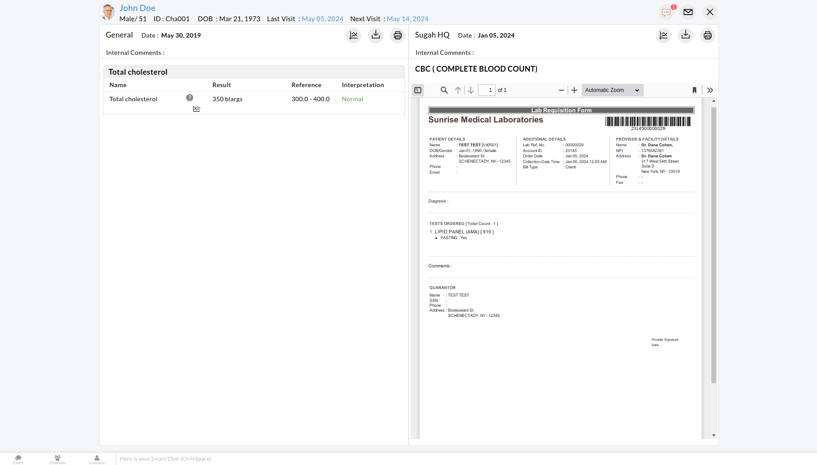Expand more PDF tools with the double-chevron
Image resolution: width=817 pixels, height=465 pixels.
tap(710, 90)
